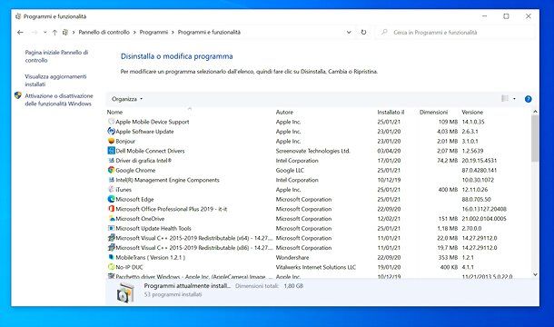The width and height of the screenshot is (554, 327).
Task: Click the Driver di grafica Intel icon
Action: click(x=112, y=161)
